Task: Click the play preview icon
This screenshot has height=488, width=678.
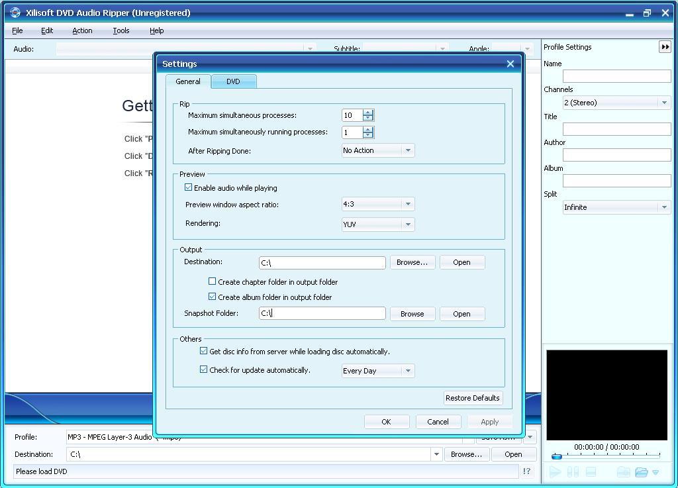Action: [555, 471]
